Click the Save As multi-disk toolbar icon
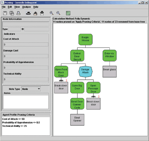 [12, 13]
